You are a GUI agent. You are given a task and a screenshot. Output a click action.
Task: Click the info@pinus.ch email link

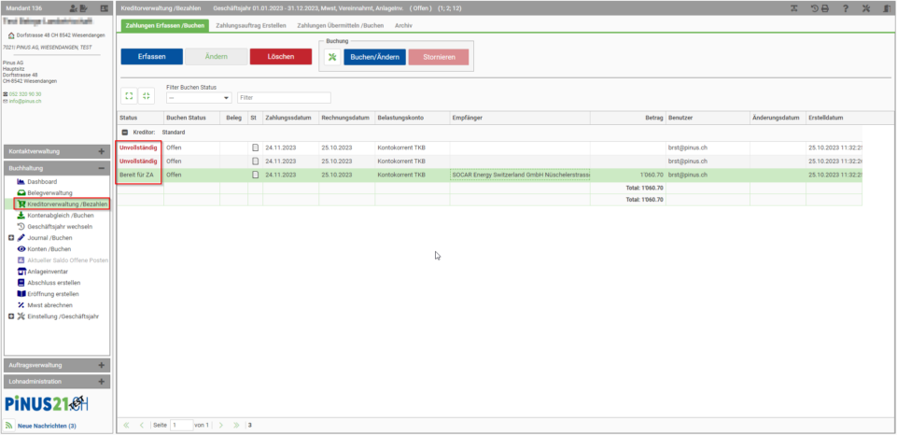pyautogui.click(x=25, y=102)
